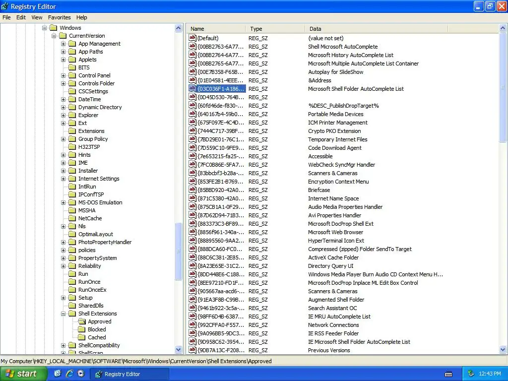Expand the Group Policy key
508x381 pixels.
tap(63, 139)
